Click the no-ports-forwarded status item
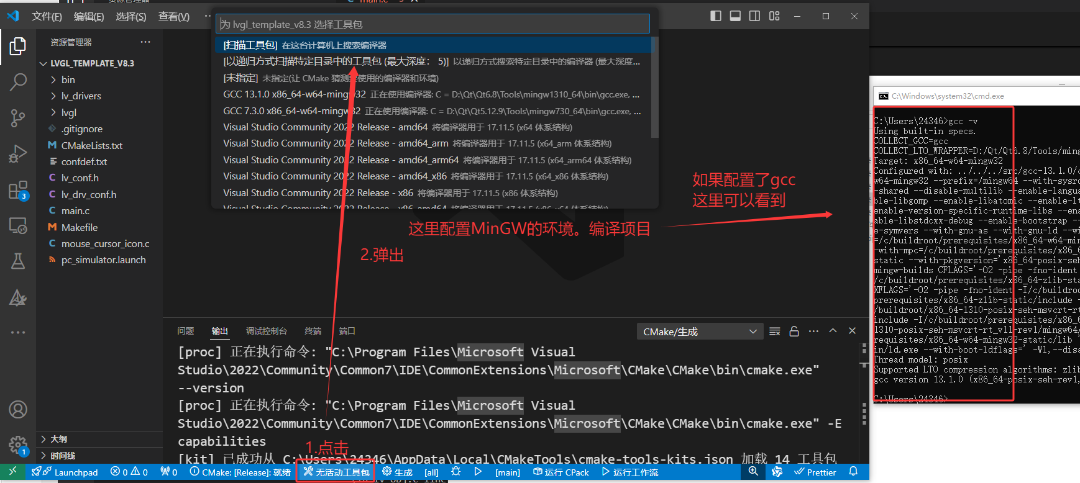Viewport: 1080px width, 483px height. tap(169, 472)
